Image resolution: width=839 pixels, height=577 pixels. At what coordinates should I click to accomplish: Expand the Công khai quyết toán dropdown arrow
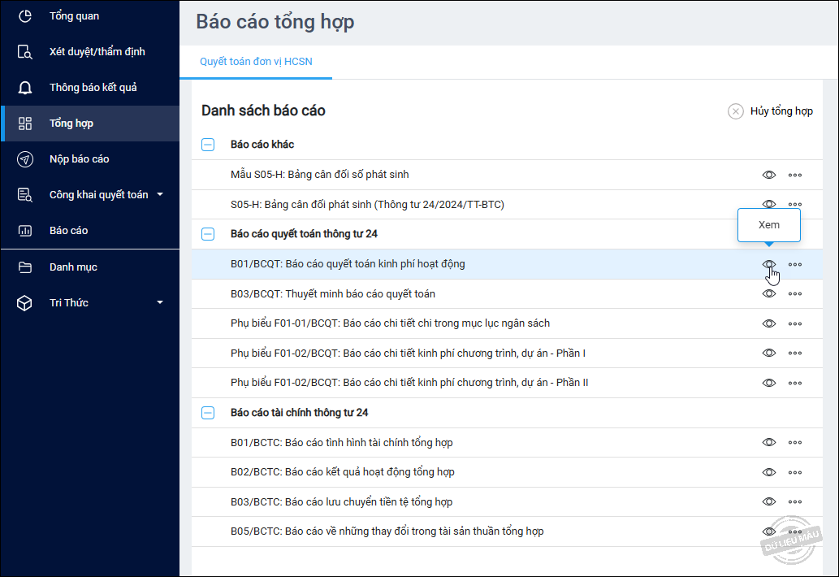click(160, 195)
